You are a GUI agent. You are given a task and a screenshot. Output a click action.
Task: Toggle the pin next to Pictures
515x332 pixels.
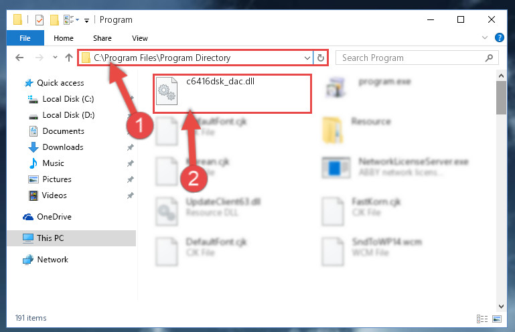pyautogui.click(x=131, y=179)
